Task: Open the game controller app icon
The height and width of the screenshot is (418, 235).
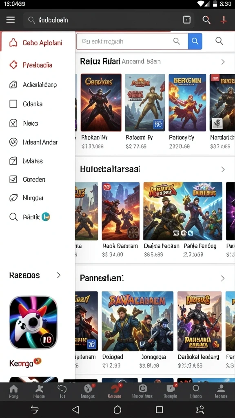Action: 33,322
